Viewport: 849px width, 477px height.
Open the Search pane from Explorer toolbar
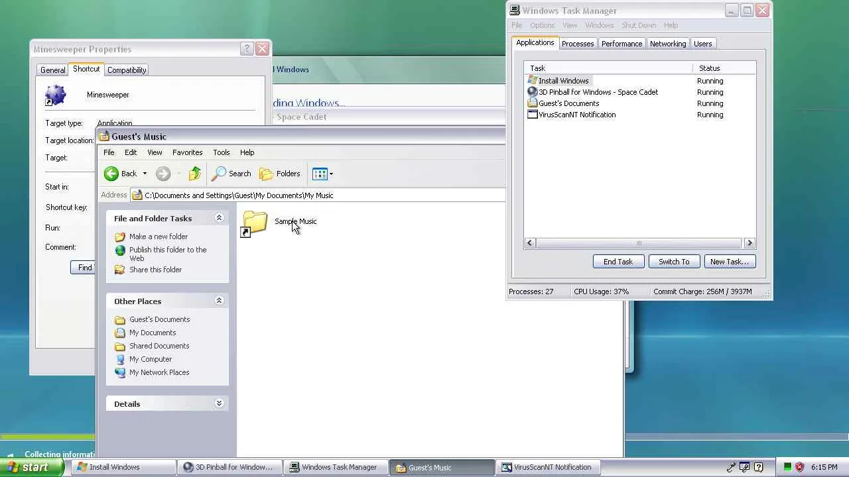point(231,174)
